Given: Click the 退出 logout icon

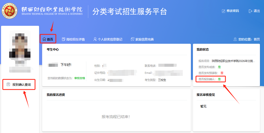Looking at the screenshot, I should pos(251,11).
